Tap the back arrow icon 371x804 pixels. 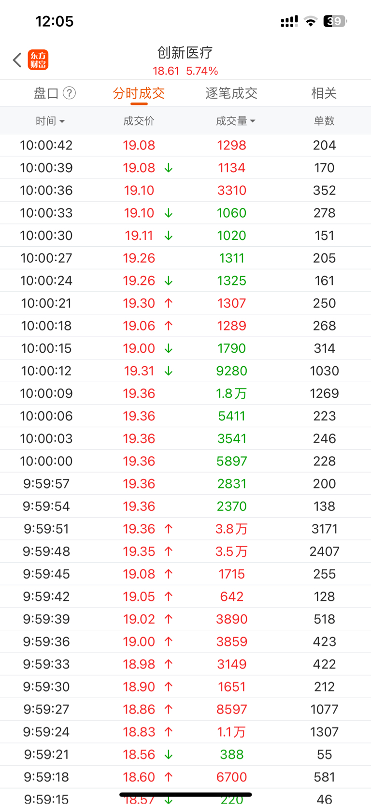click(x=17, y=60)
